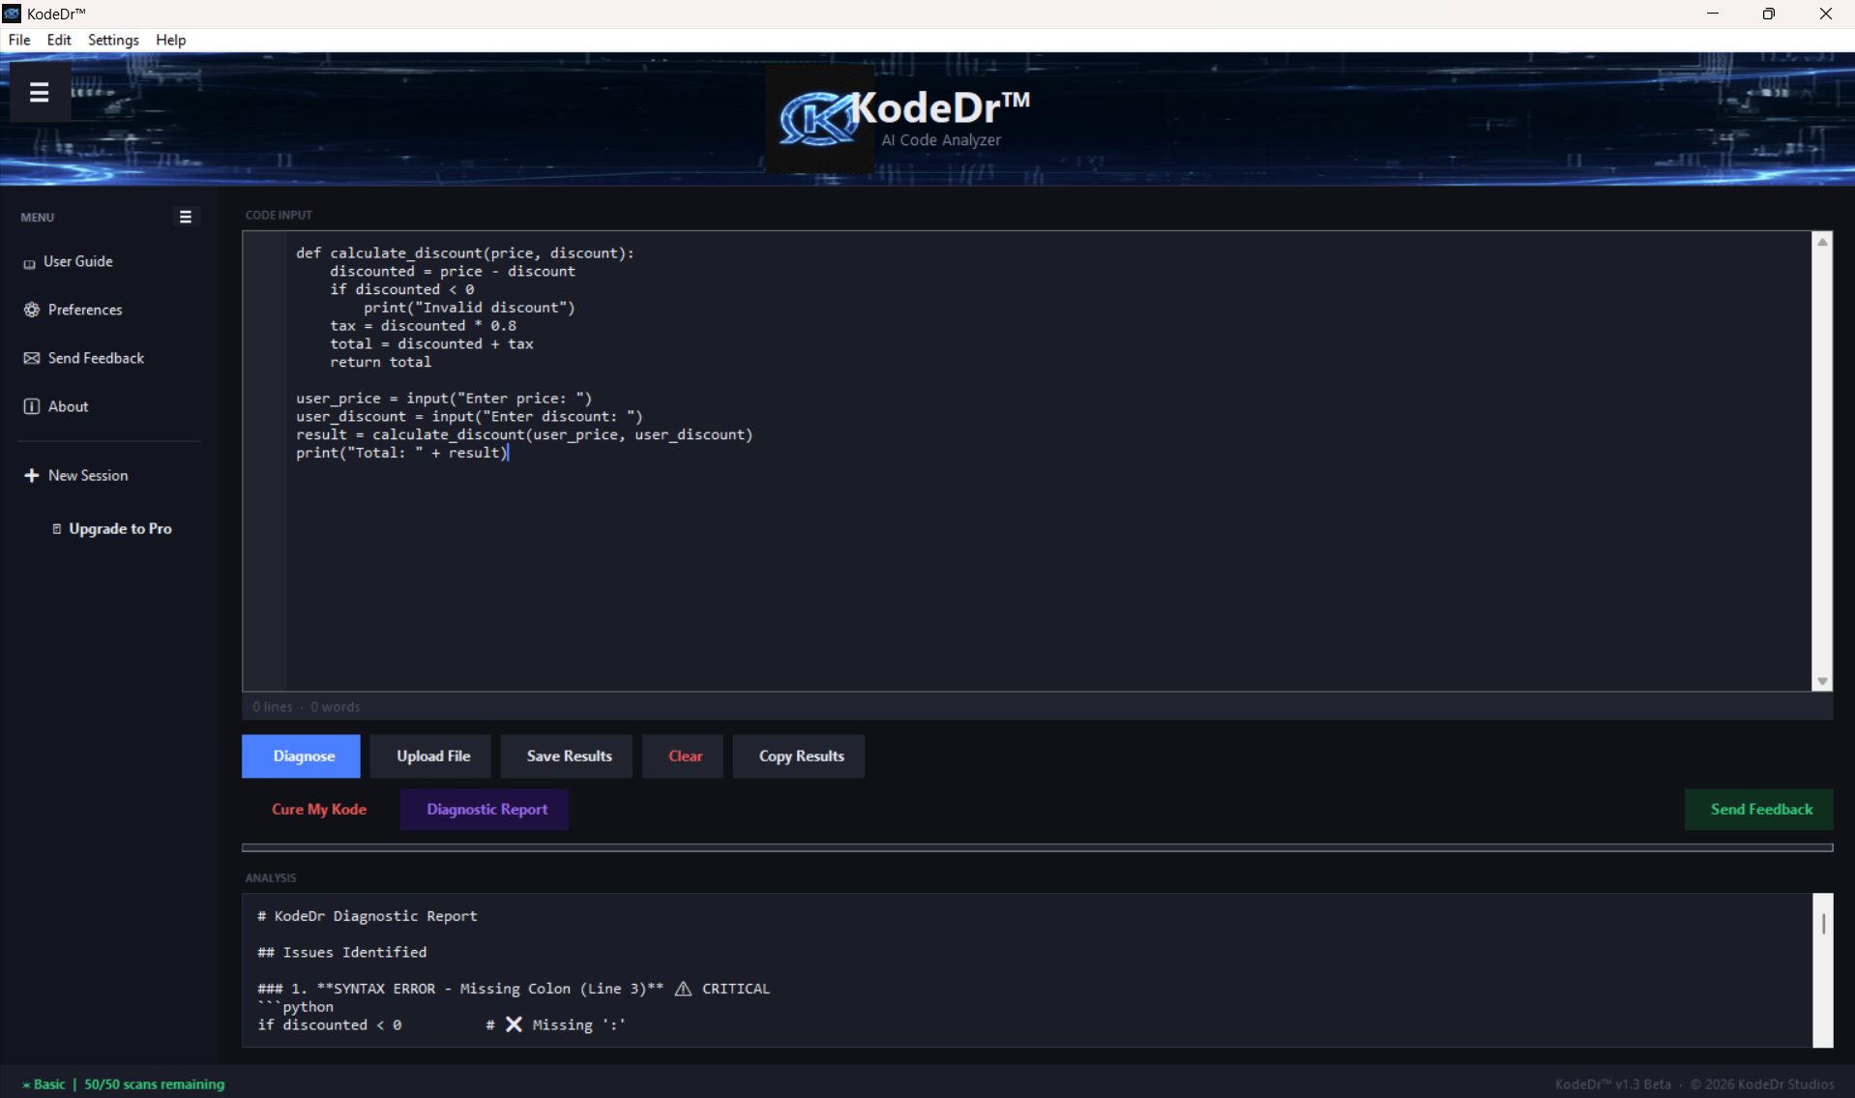The width and height of the screenshot is (1855, 1098).
Task: Click the About info icon
Action: point(32,406)
